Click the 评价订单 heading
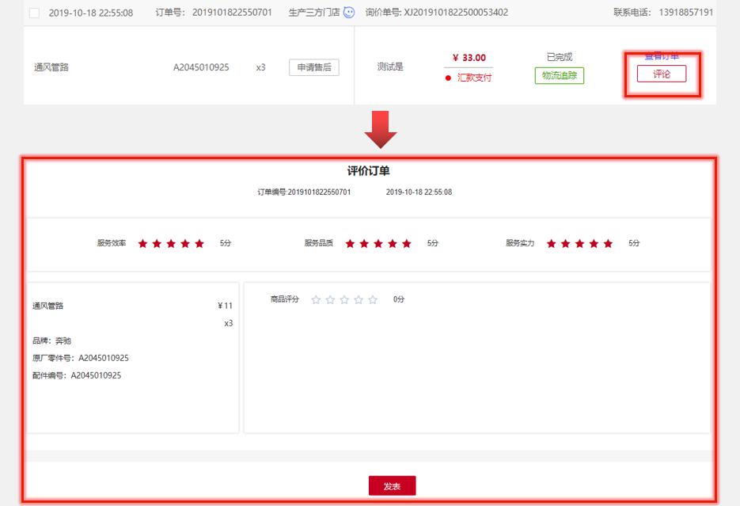The width and height of the screenshot is (740, 506). [x=369, y=171]
